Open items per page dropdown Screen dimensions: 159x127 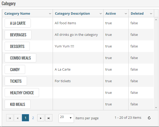tap(66, 118)
